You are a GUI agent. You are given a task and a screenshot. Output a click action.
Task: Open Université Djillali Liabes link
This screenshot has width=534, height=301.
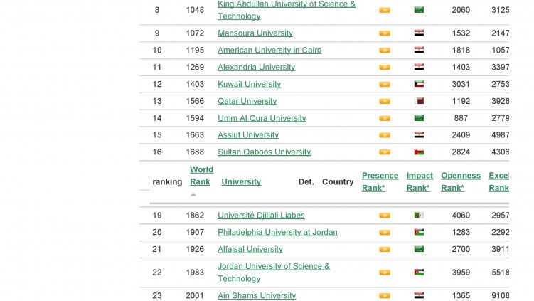261,216
